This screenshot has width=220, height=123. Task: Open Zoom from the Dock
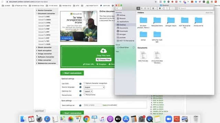(x=169, y=119)
